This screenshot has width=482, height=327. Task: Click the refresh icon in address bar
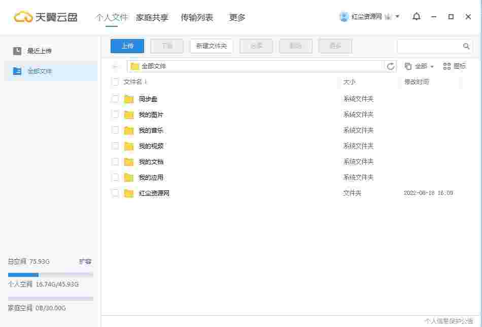point(390,66)
